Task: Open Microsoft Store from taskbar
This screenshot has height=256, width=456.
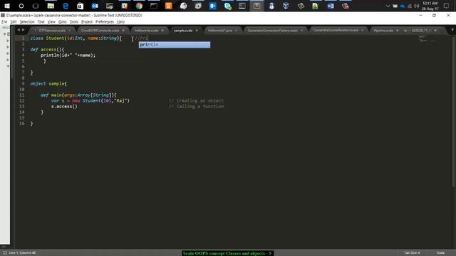Action: (x=80, y=6)
